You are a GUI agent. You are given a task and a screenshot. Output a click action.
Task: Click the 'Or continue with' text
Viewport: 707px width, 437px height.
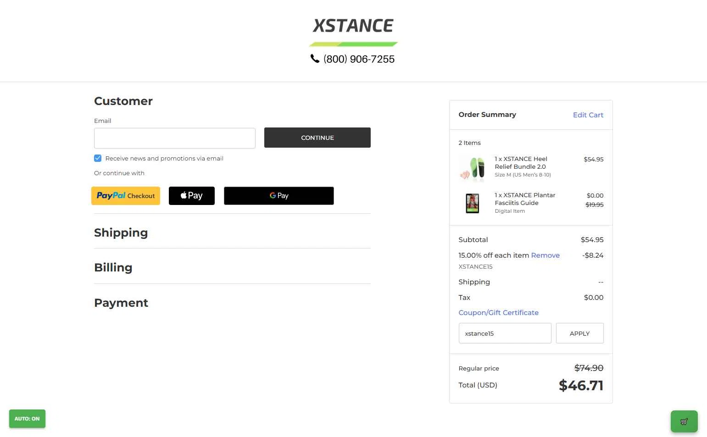(119, 173)
